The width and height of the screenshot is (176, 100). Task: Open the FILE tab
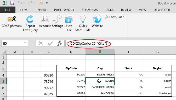tap(8, 10)
